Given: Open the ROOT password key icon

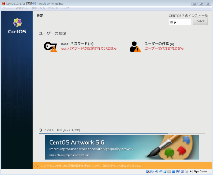Looking at the screenshot, I should [50, 47].
